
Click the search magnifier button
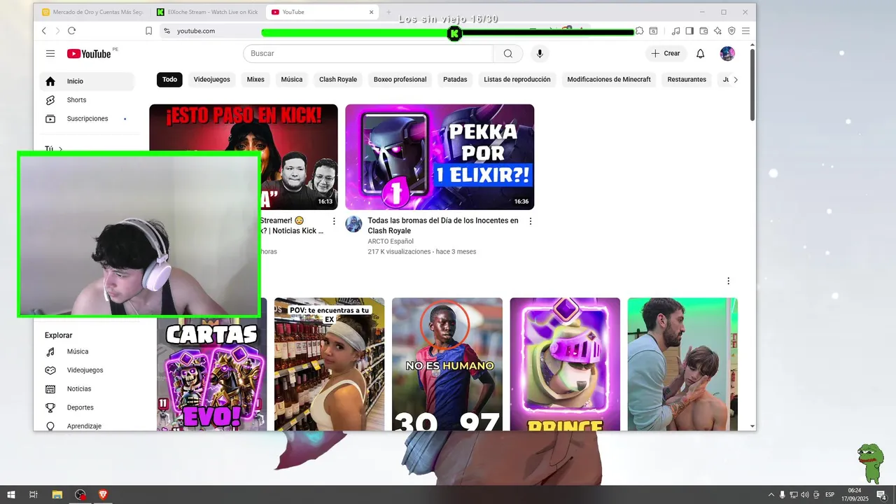[508, 53]
